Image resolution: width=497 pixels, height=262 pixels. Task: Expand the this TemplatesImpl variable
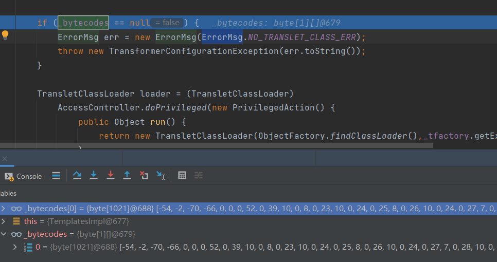[x=4, y=221]
